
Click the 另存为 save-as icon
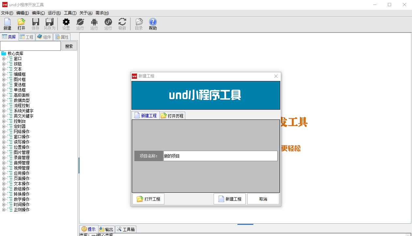click(49, 24)
